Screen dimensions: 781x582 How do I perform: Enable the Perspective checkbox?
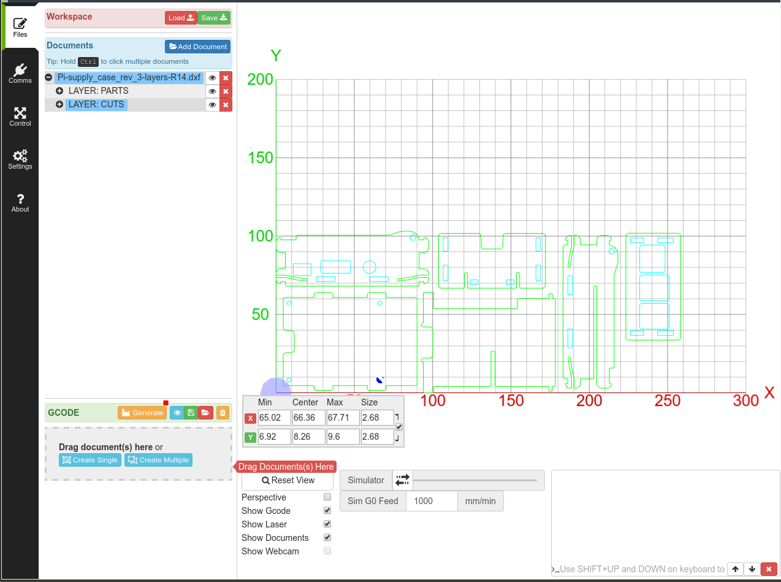pos(327,497)
